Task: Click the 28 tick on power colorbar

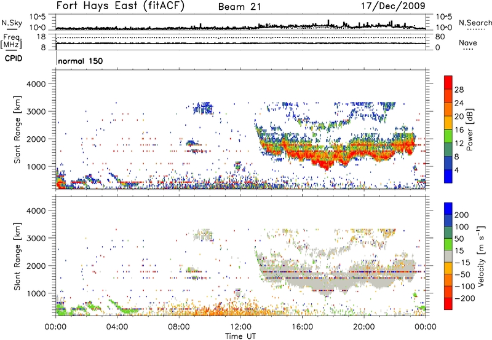Action: tap(459, 90)
